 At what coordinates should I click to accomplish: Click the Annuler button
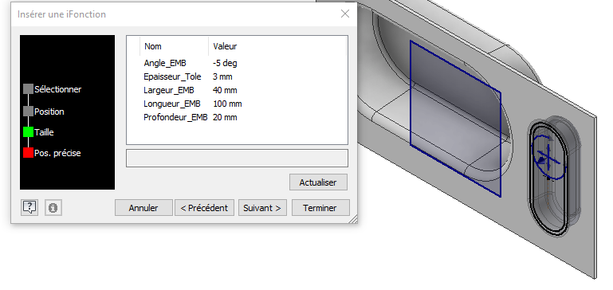[x=143, y=208]
